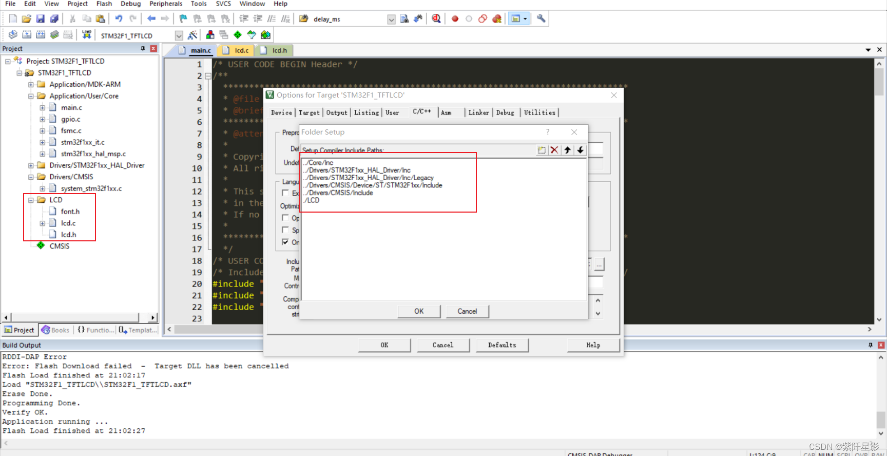Expand the main.c file node
Screen dimensions: 887x456
(x=43, y=108)
